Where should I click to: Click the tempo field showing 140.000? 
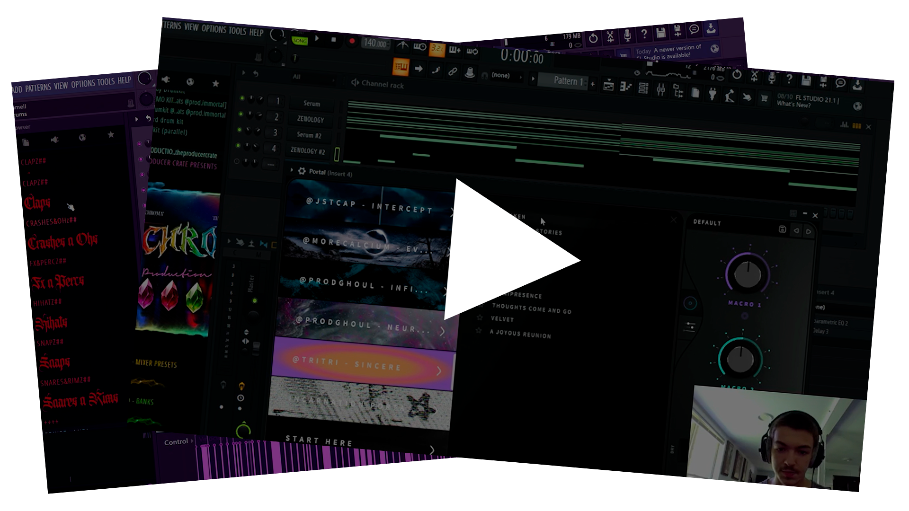pos(376,43)
